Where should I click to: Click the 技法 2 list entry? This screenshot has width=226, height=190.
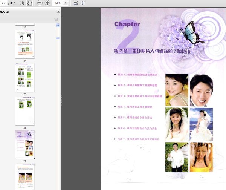[x=137, y=85]
